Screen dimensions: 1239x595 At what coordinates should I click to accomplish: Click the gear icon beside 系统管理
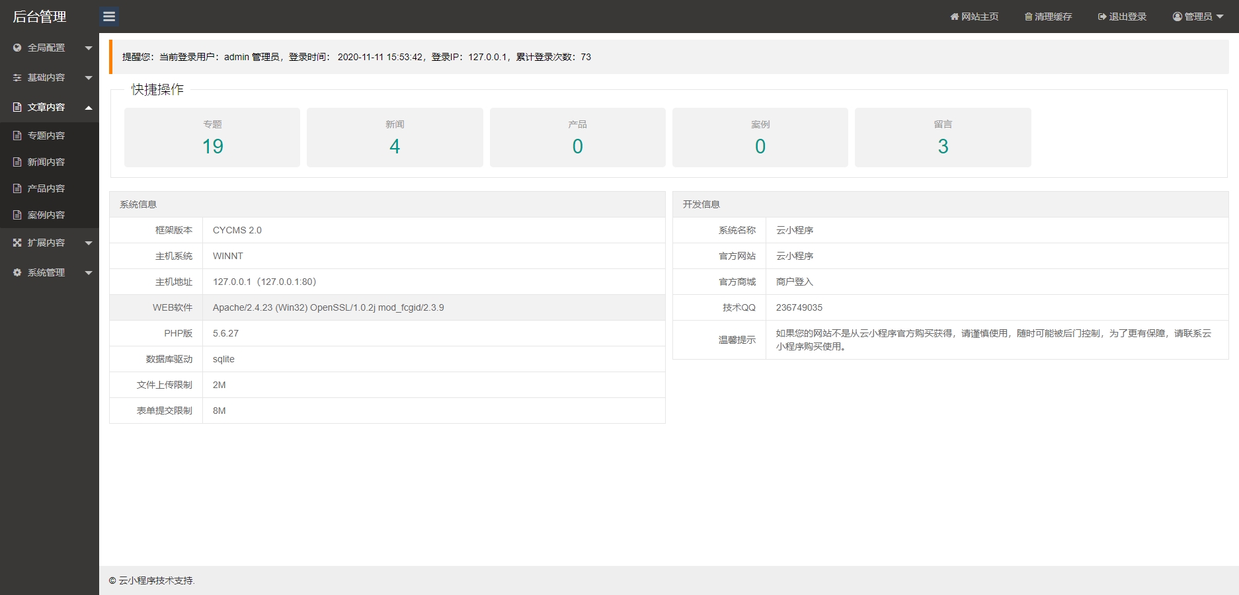pyautogui.click(x=17, y=272)
